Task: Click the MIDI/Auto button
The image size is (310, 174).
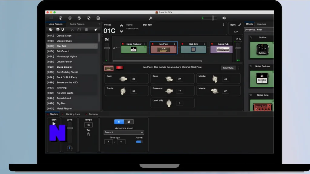Action: tap(228, 68)
